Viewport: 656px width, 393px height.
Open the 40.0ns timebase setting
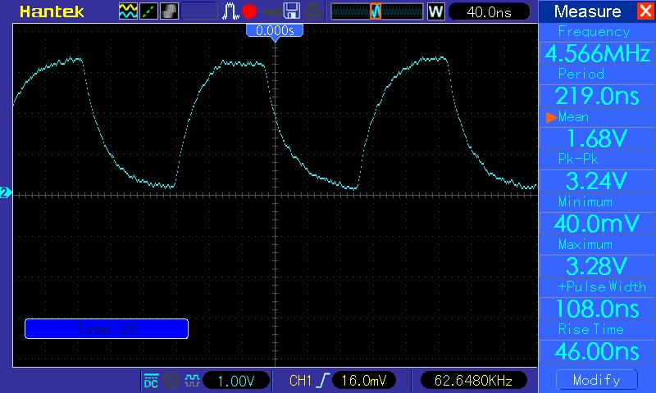point(486,11)
